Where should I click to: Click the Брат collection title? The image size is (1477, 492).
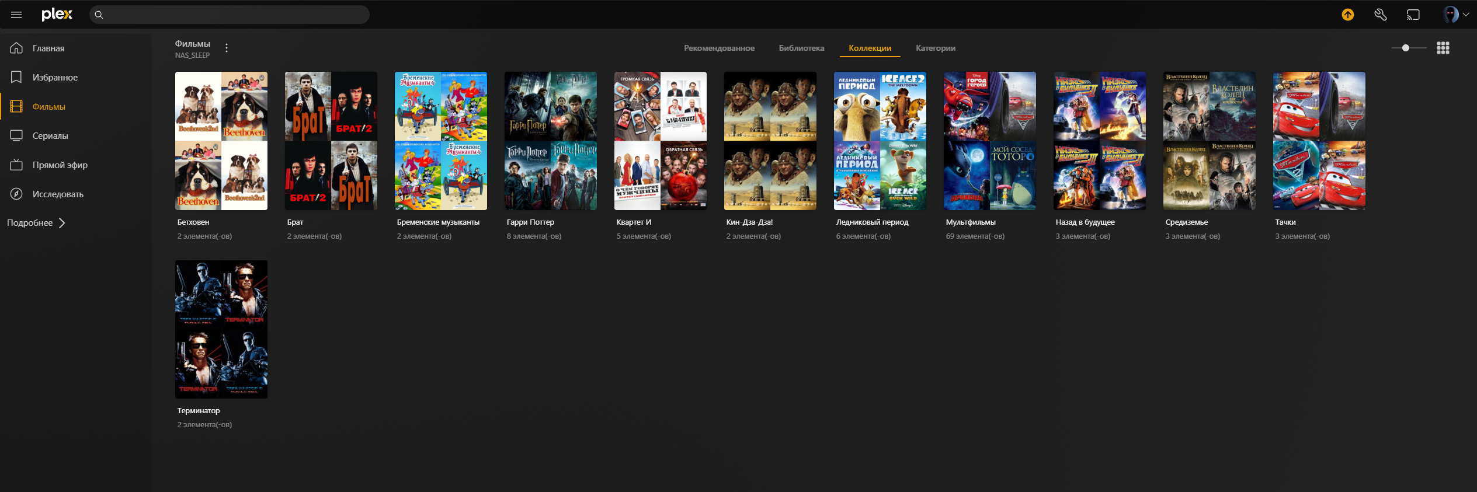(x=296, y=222)
